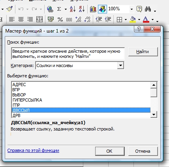Sort ascending with the А-Я icon

tap(73, 9)
